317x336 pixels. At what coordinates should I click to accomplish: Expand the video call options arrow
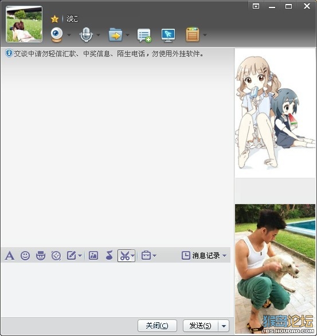69,35
